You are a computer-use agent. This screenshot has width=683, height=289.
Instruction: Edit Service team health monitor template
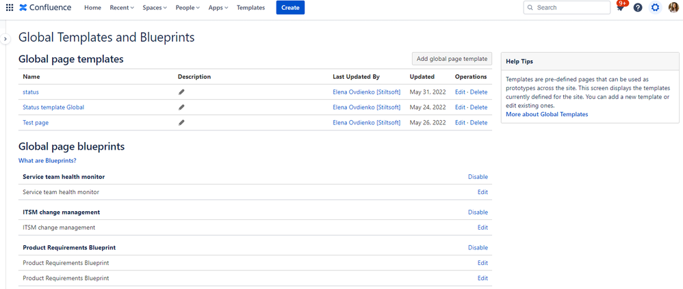coord(482,192)
